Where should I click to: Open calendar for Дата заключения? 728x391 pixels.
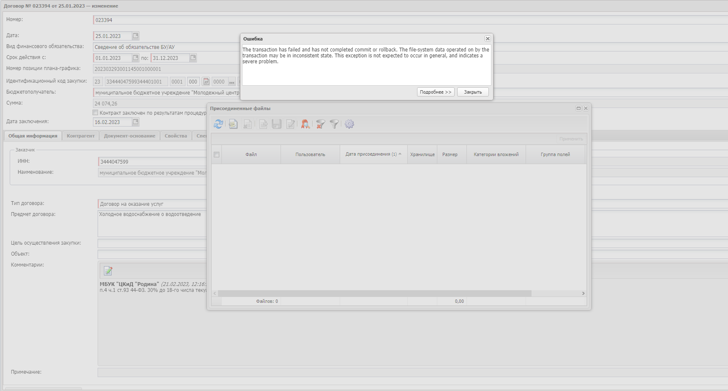pyautogui.click(x=136, y=122)
